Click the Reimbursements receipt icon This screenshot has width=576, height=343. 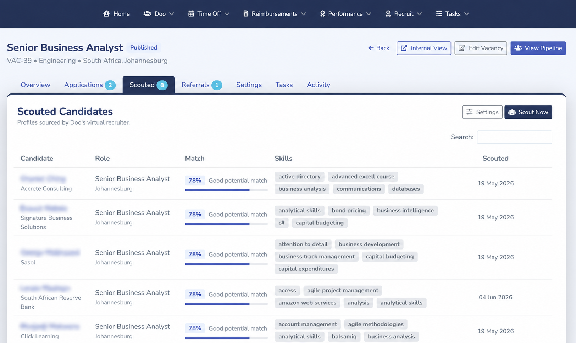[246, 14]
